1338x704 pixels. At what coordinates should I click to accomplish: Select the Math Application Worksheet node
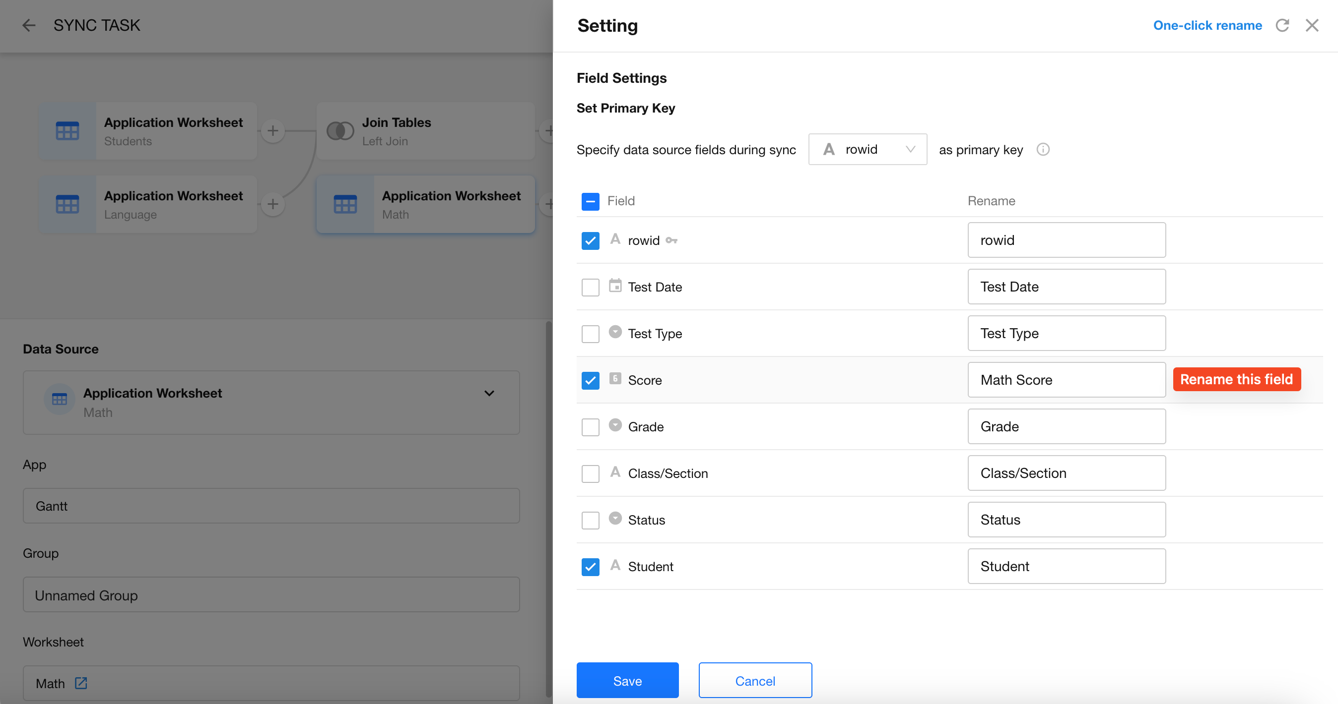click(x=426, y=204)
